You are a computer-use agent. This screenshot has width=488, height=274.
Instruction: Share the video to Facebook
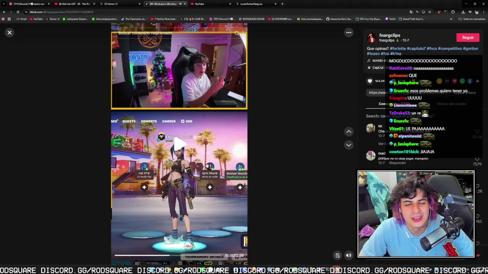coord(470,81)
